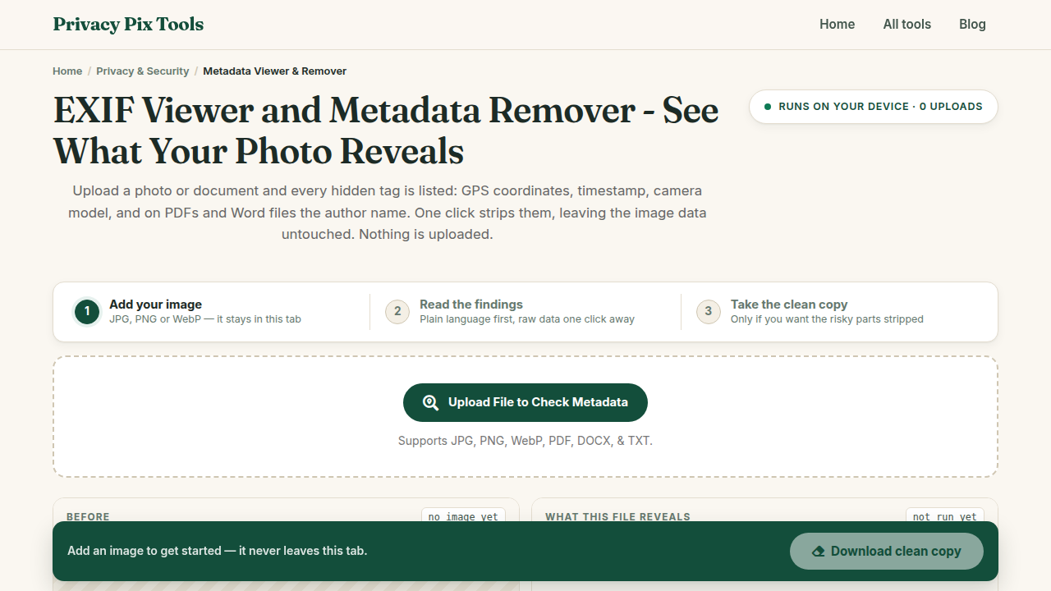
Task: Open the Privacy & Security breadcrumb
Action: pos(142,71)
